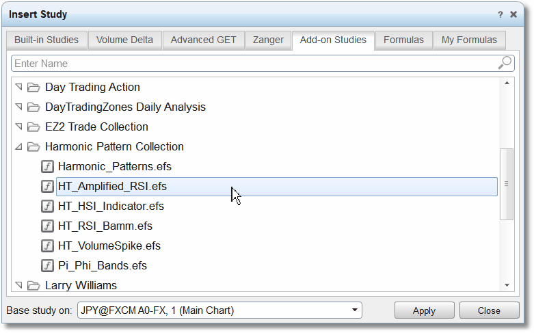Click the HT_VolumeSpike.efs formula icon
534x333 pixels.
coord(47,245)
